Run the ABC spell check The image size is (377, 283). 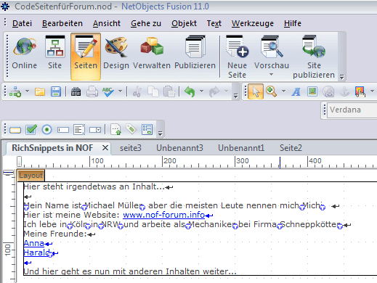(108, 92)
